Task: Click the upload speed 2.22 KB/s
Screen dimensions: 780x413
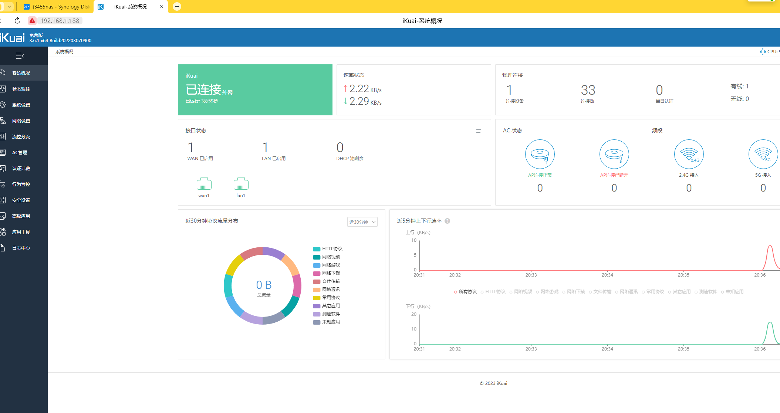Action: coord(362,89)
